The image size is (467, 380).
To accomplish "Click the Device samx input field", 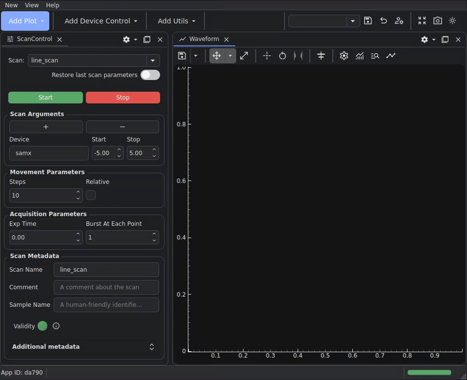I will [49, 153].
